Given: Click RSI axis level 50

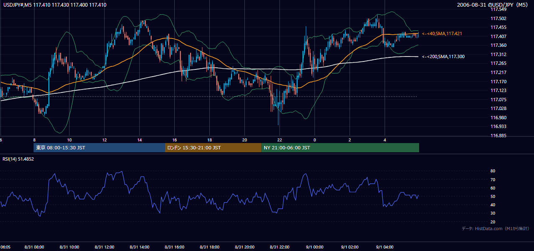Looking at the screenshot, I should tap(493, 196).
